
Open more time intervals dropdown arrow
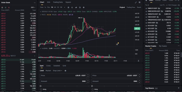pos(65,7)
